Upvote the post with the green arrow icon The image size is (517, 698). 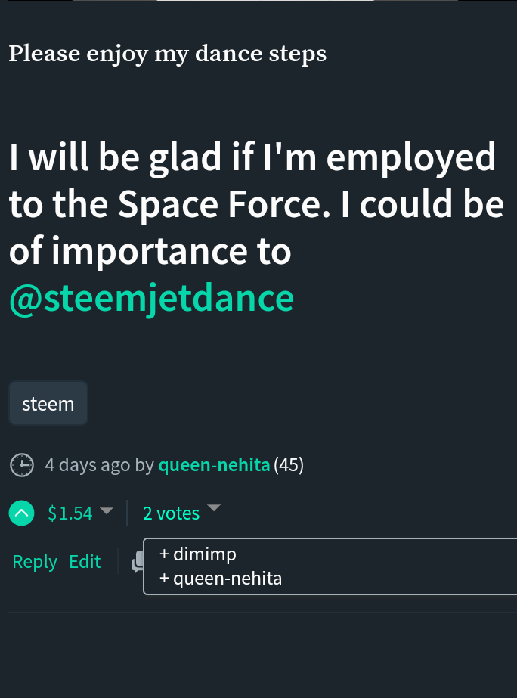[22, 513]
